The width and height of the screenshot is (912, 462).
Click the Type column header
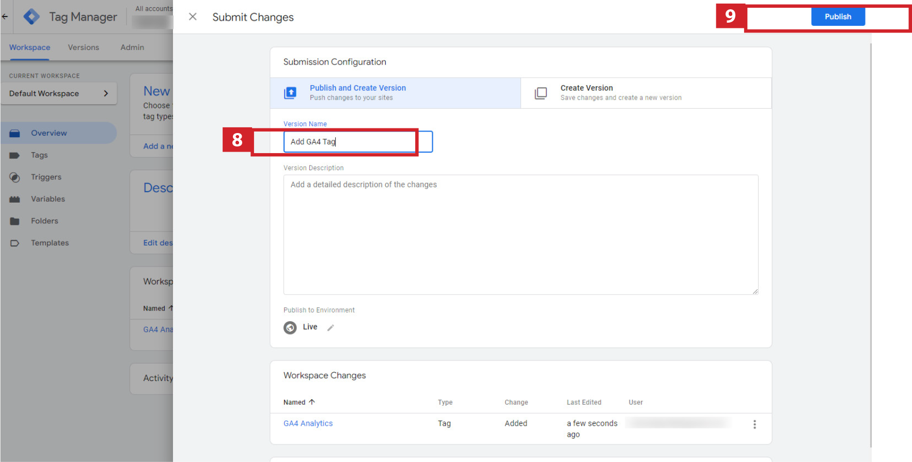[x=445, y=402]
